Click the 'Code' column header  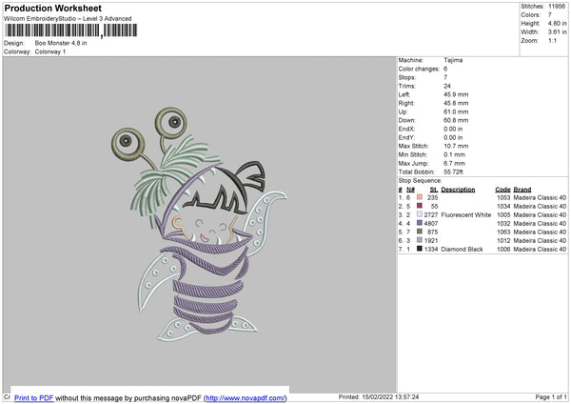point(502,190)
